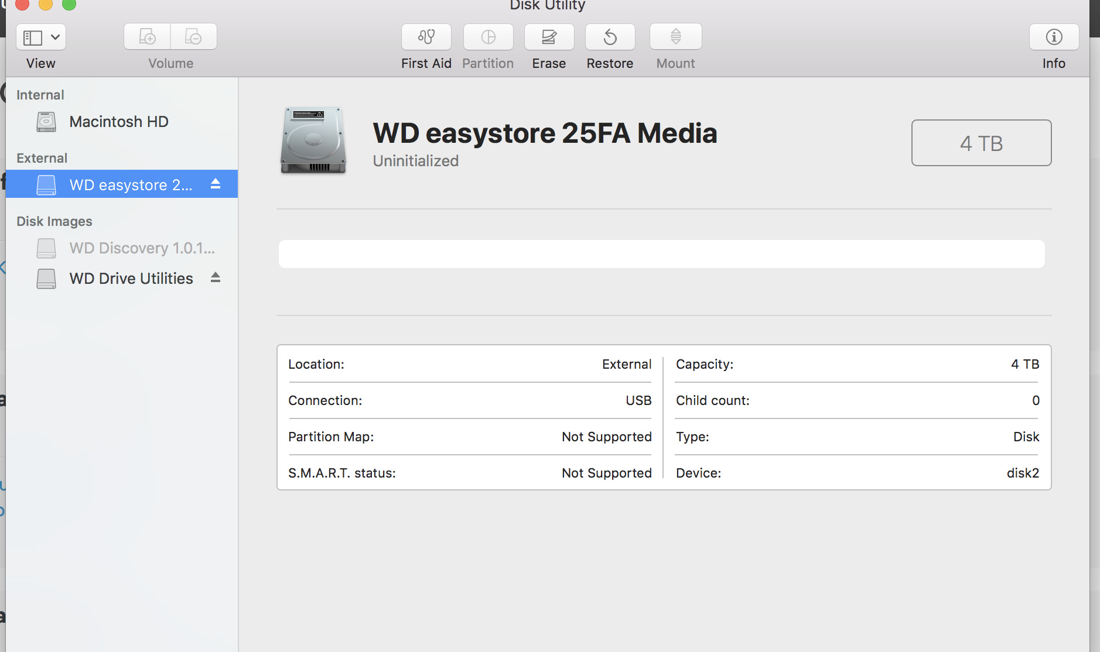Click the WD Discovery disk image icon

pyautogui.click(x=46, y=248)
